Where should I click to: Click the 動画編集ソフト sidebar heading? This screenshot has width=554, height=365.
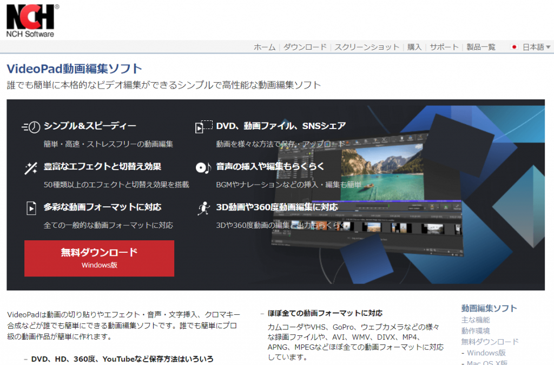click(489, 308)
